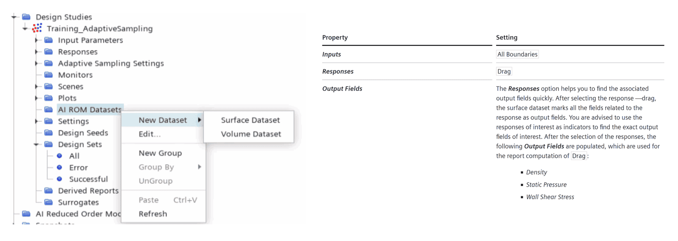Image resolution: width=678 pixels, height=241 pixels.
Task: Select Edit... in the context menu
Action: click(150, 134)
